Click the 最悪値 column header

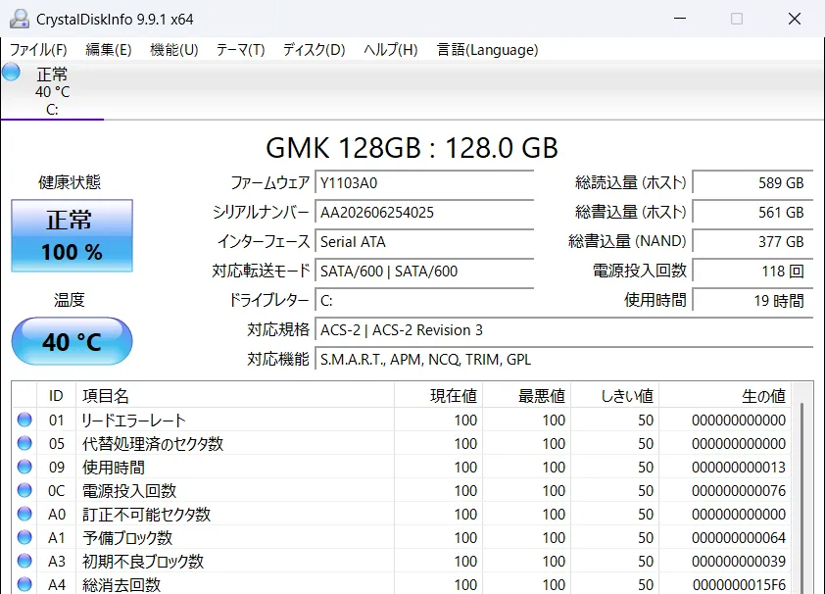[x=527, y=396]
